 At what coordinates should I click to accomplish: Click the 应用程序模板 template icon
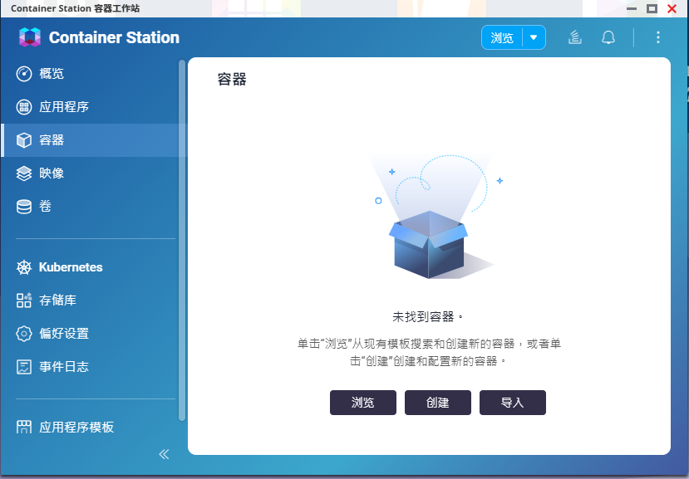[x=24, y=428]
